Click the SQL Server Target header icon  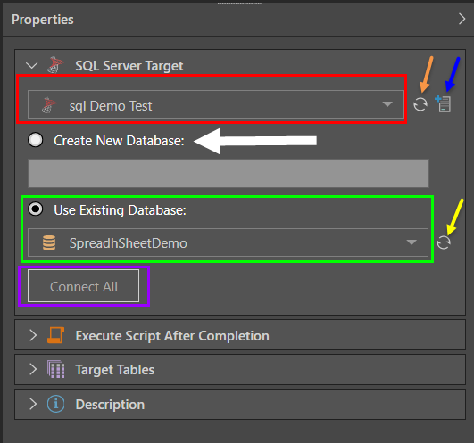tap(55, 64)
